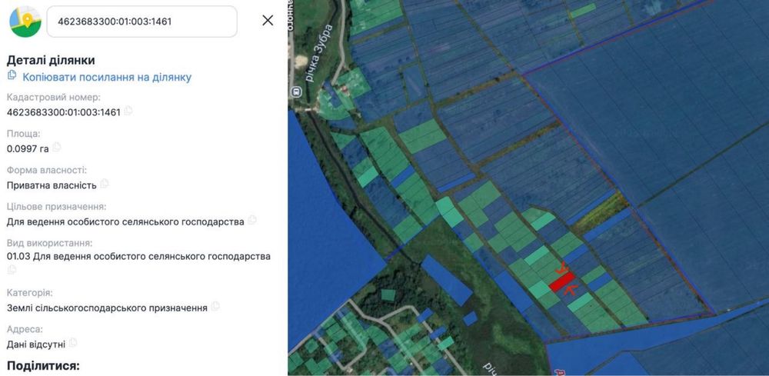The image size is (769, 376).
Task: Click the map logo icon beside search
Action: [25, 22]
